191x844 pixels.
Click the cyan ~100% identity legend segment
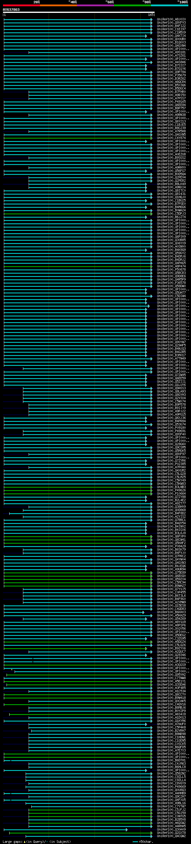[170, 5]
